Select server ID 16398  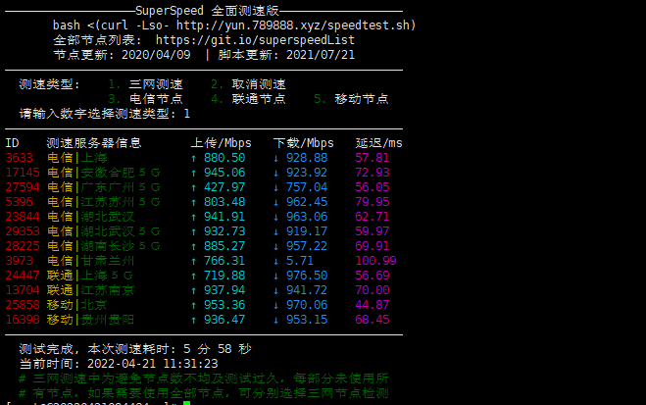point(23,320)
